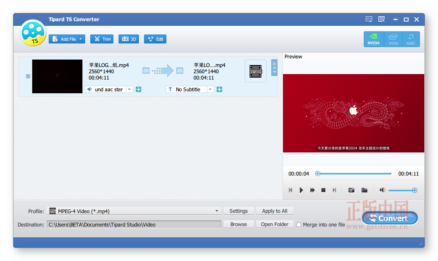Click the source 2D mode icon
Screen dimensions: 438x261
(x=146, y=71)
